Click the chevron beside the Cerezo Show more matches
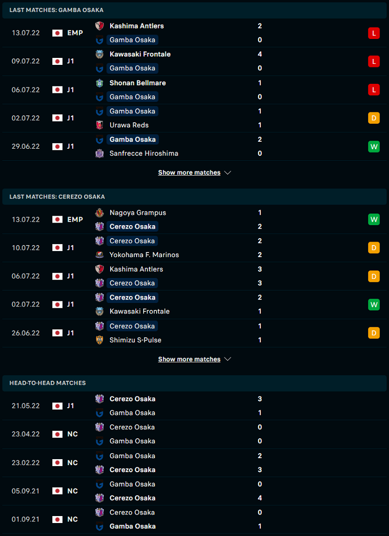 pyautogui.click(x=228, y=359)
